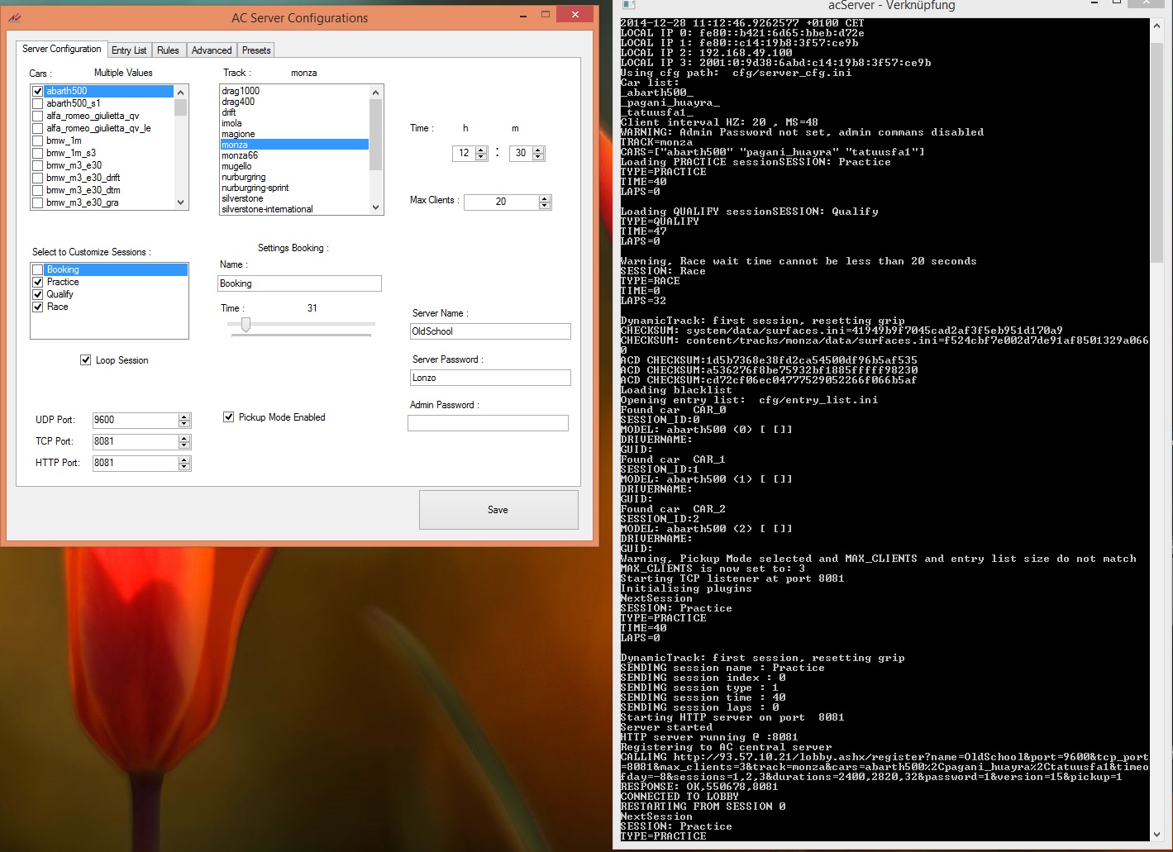Open the Rules tab
This screenshot has width=1173, height=852.
coord(168,50)
